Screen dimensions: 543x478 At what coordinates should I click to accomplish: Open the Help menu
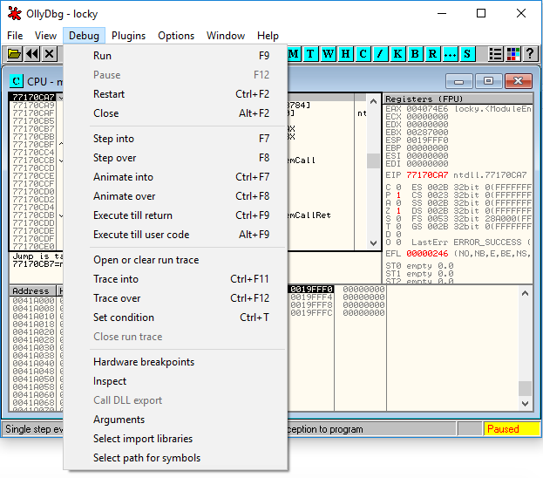268,36
